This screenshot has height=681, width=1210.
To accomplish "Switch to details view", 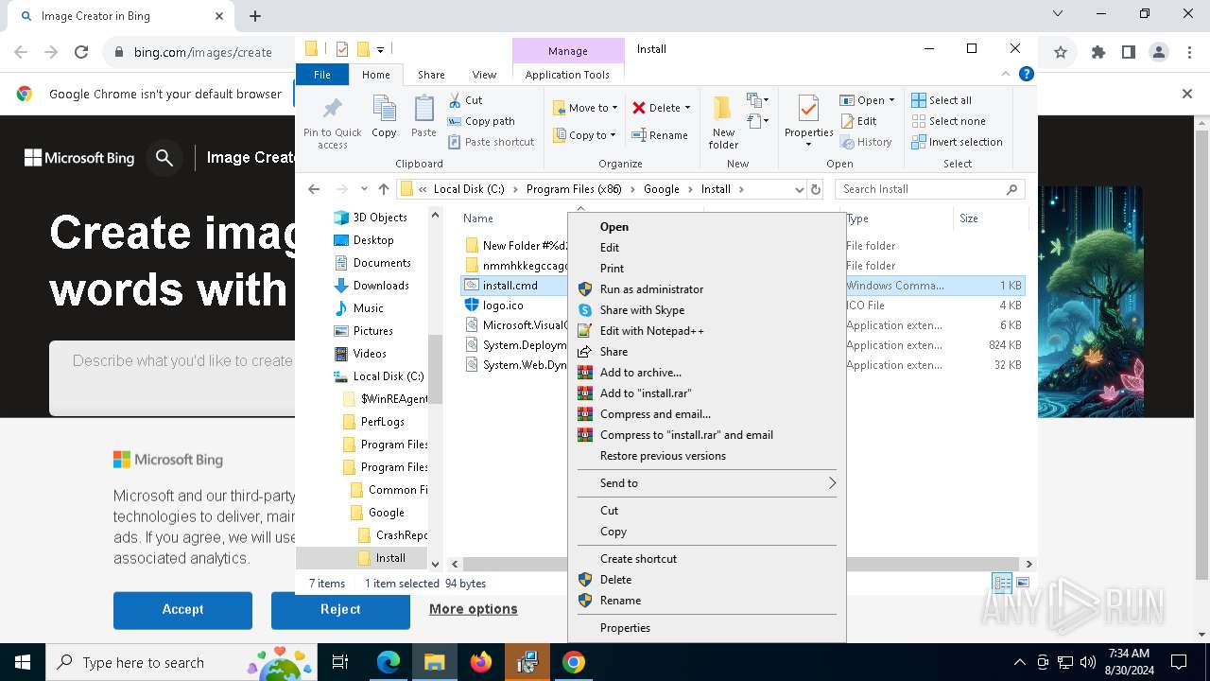I will pyautogui.click(x=1002, y=583).
